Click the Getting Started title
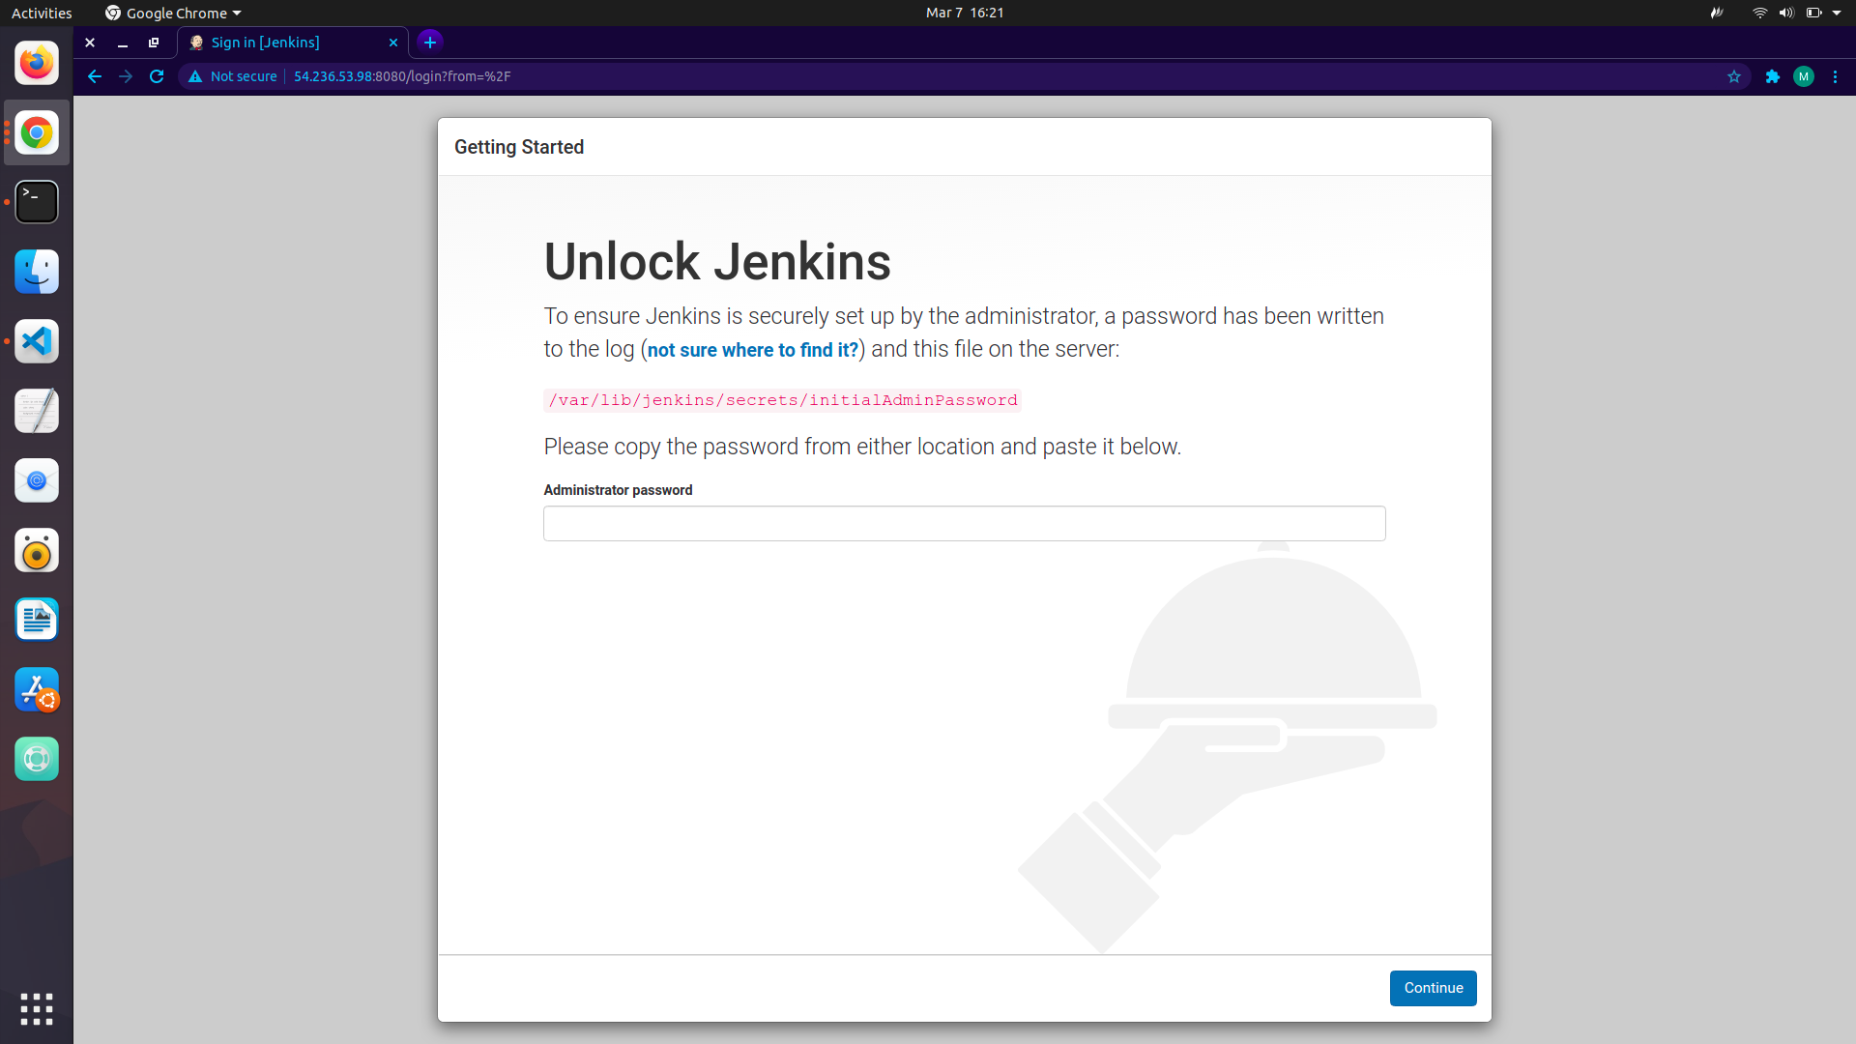1856x1044 pixels. pyautogui.click(x=519, y=147)
